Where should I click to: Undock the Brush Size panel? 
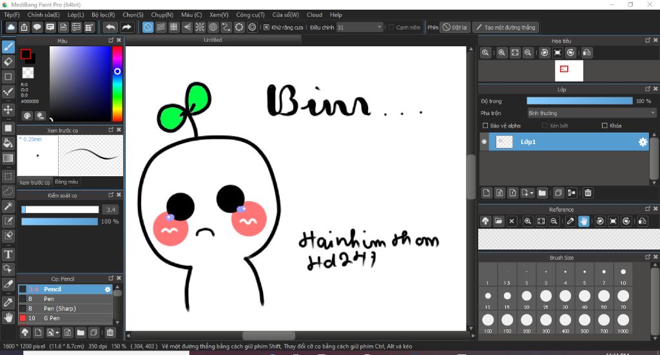click(x=647, y=257)
